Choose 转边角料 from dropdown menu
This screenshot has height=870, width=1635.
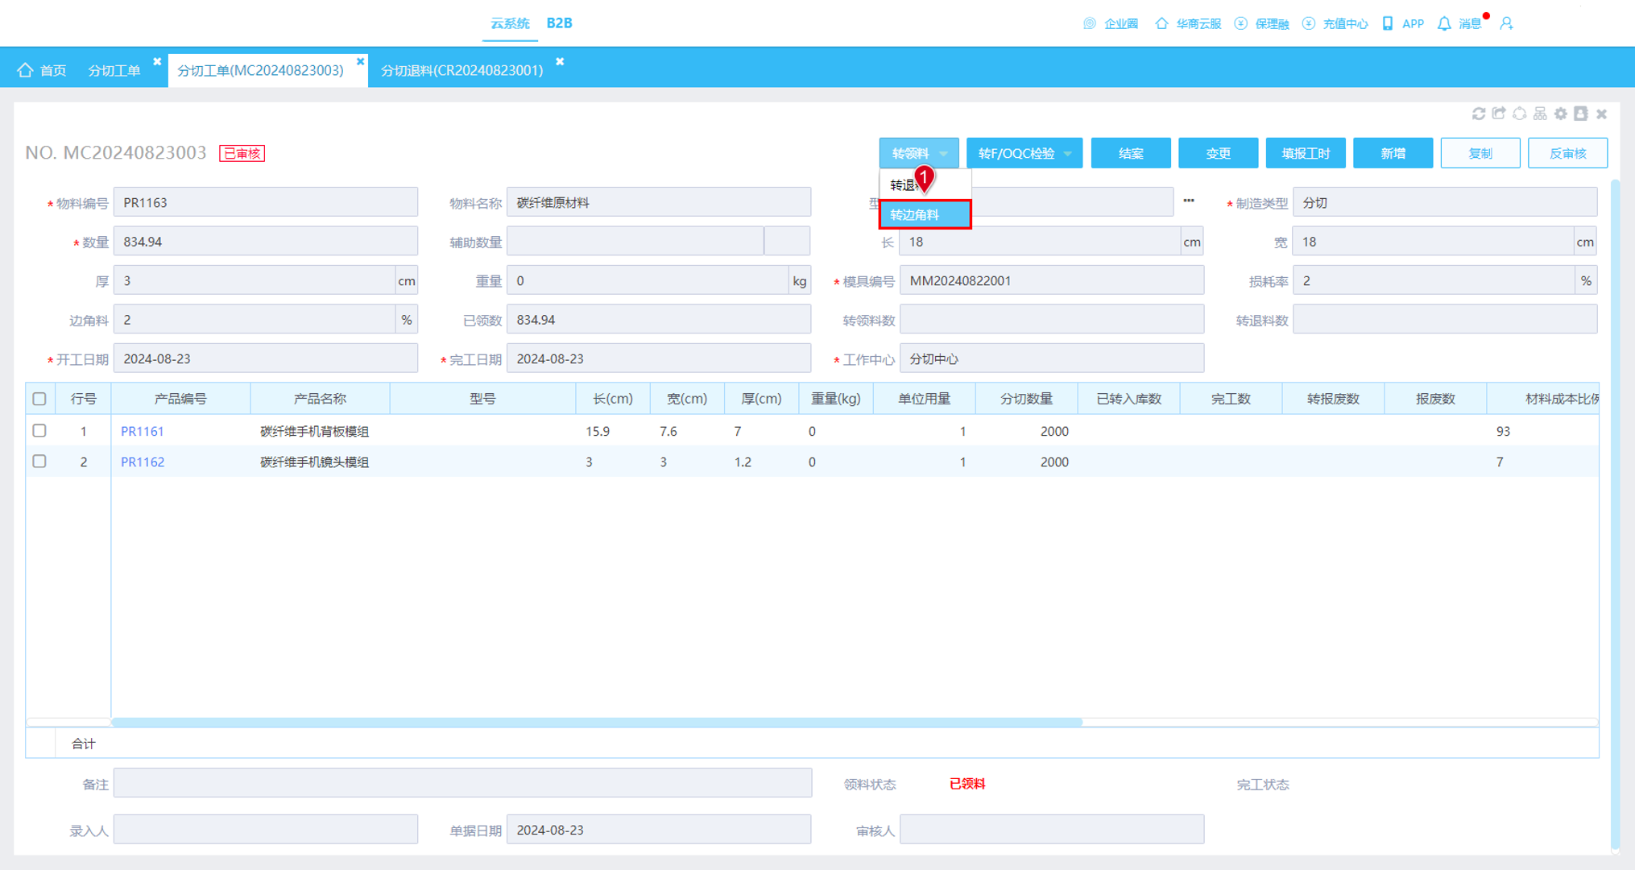[925, 215]
